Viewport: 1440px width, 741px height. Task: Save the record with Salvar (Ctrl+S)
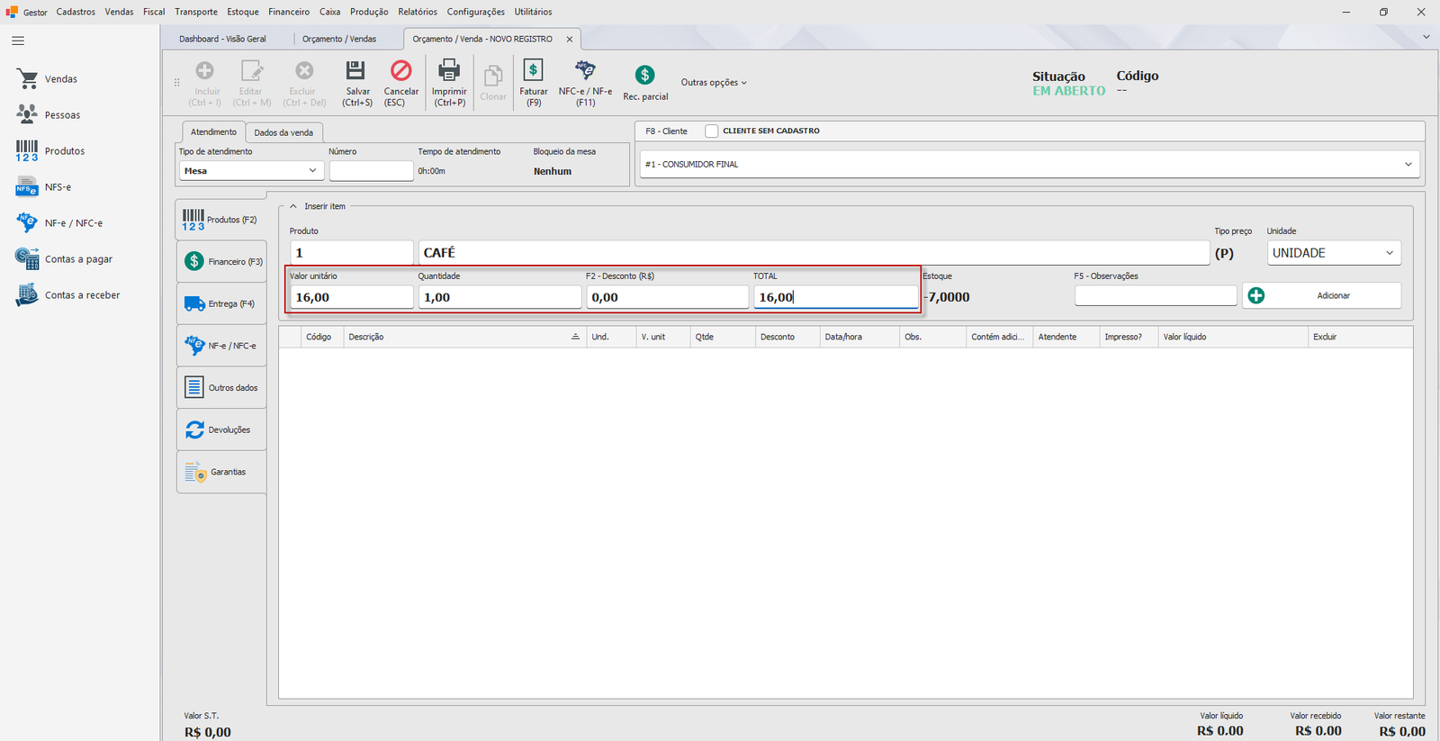357,84
